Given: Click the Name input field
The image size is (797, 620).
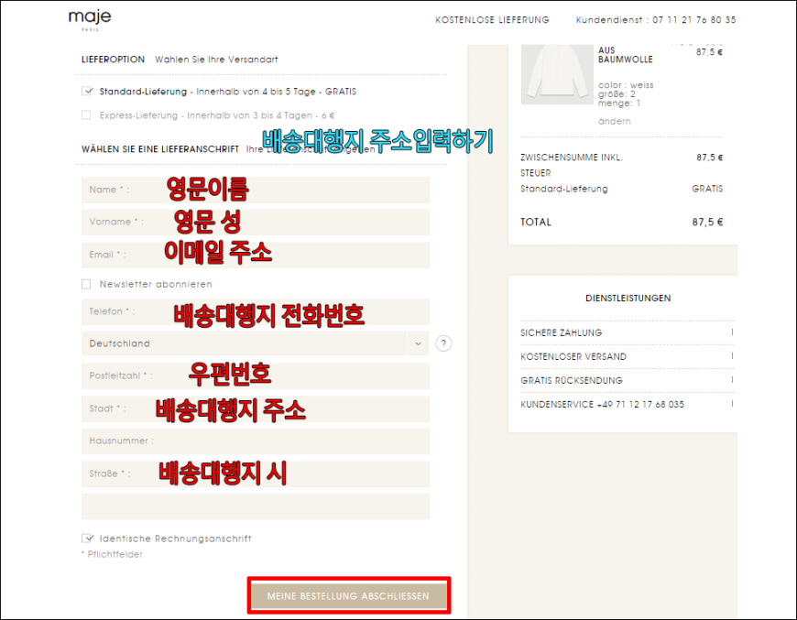Looking at the screenshot, I should (x=256, y=190).
